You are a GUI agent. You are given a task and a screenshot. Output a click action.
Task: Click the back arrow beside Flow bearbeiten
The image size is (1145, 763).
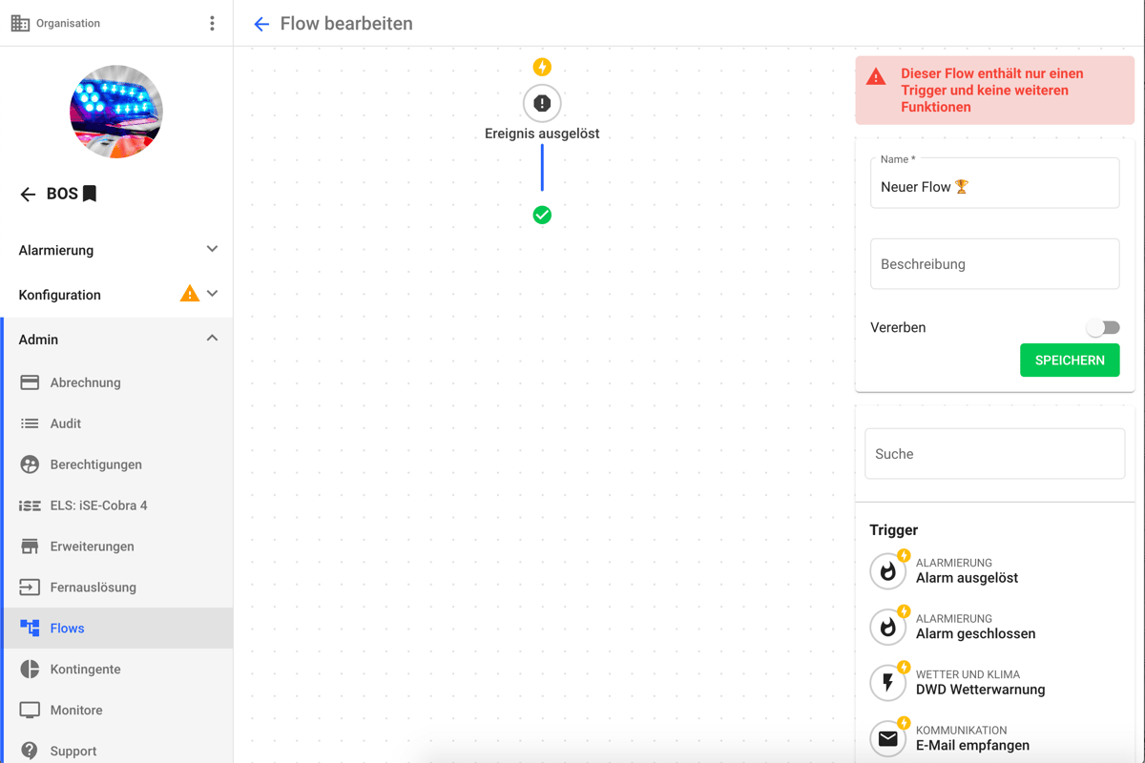point(261,24)
